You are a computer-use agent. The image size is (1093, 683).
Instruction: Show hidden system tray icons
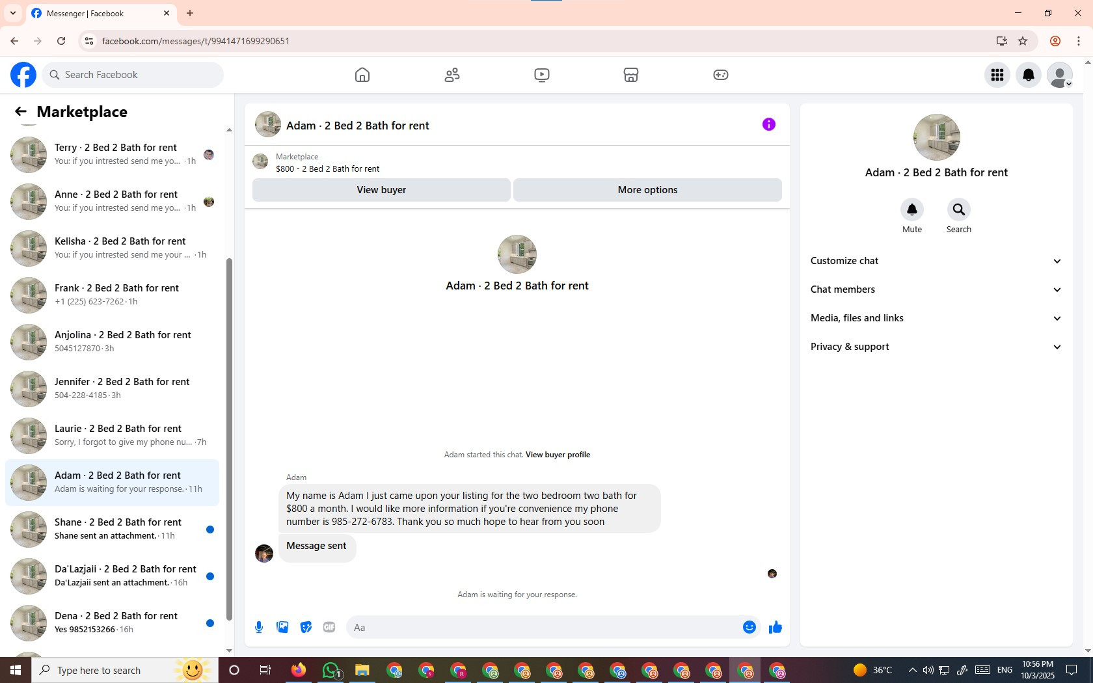tap(912, 670)
